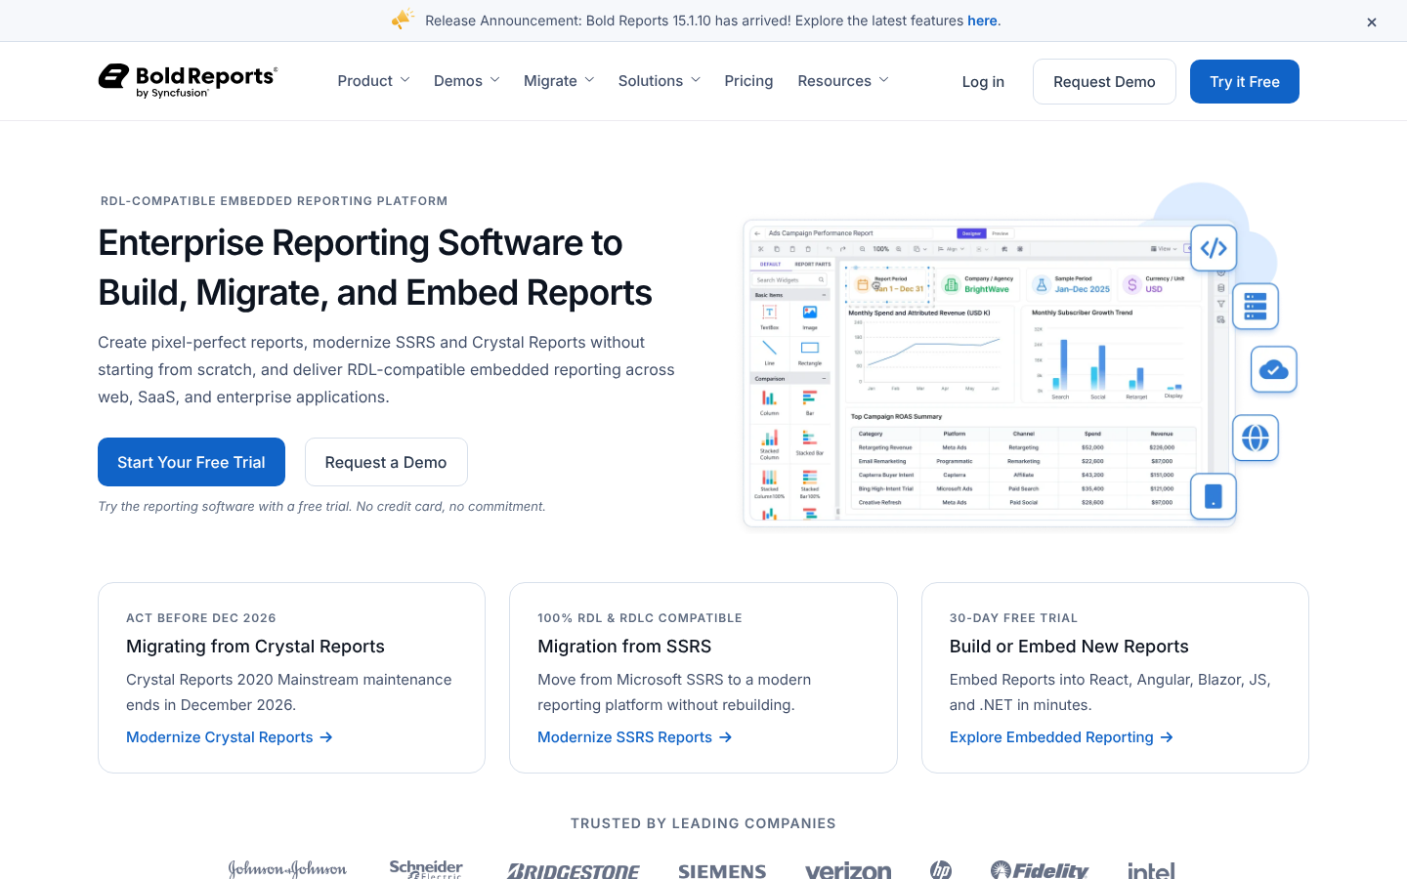Open the Solutions dropdown

tap(660, 81)
